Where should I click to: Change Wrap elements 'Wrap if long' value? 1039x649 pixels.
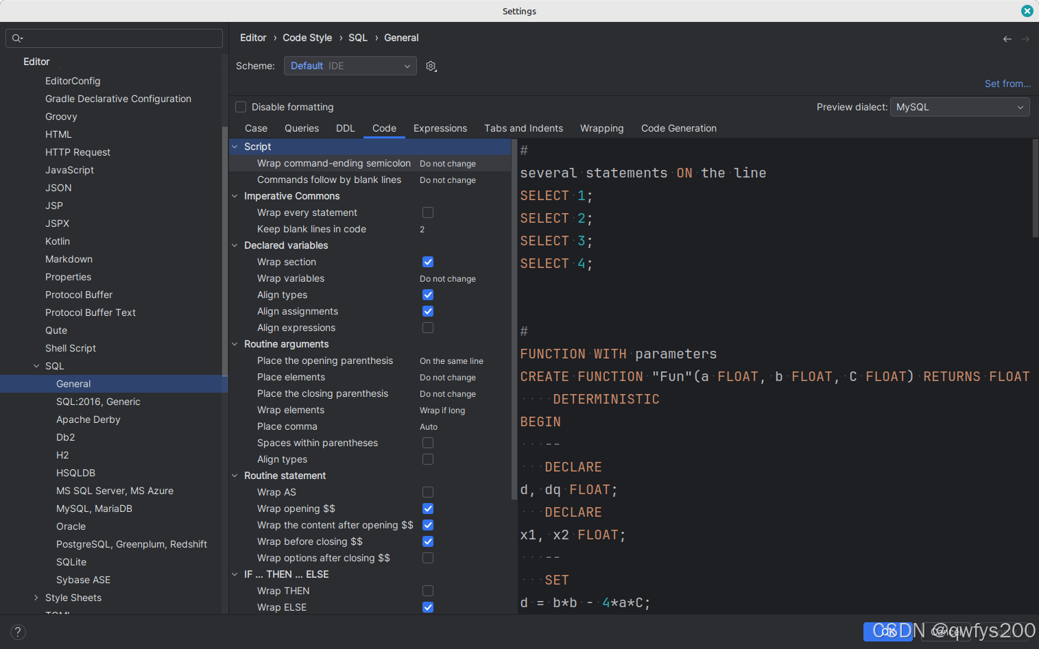442,411
